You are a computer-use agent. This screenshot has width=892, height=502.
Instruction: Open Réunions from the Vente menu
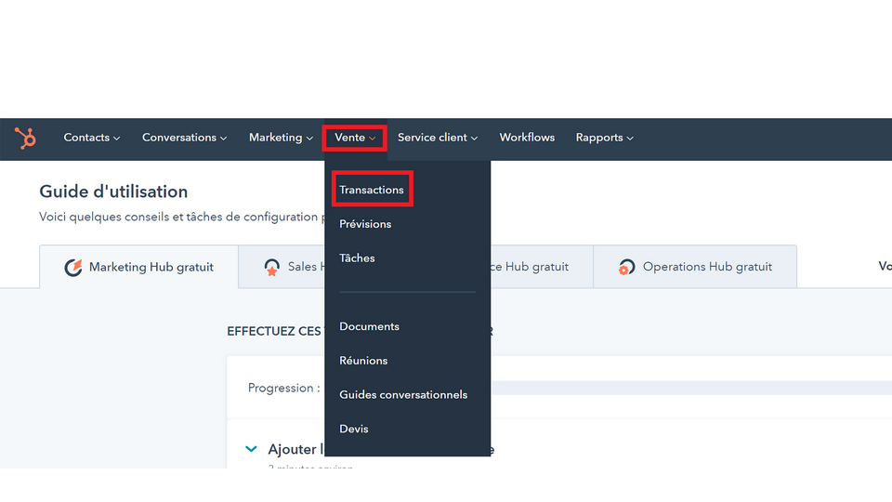tap(363, 361)
